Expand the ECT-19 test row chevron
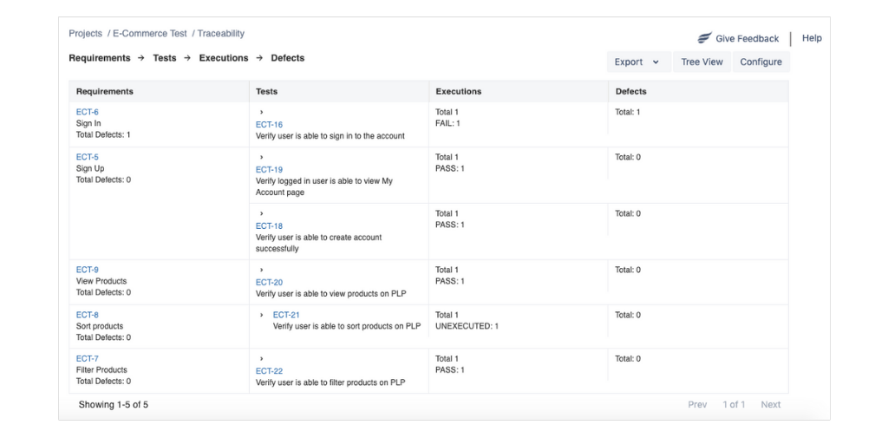Image resolution: width=888 pixels, height=444 pixels. (261, 158)
